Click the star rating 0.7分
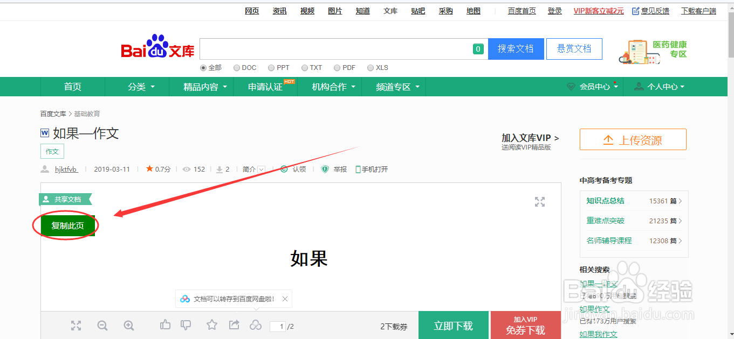Viewport: 734px width, 339px height. pos(158,169)
